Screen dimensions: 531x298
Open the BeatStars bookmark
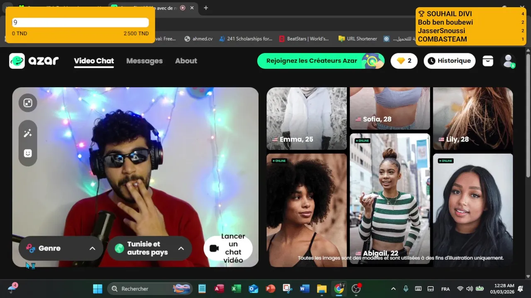click(304, 38)
